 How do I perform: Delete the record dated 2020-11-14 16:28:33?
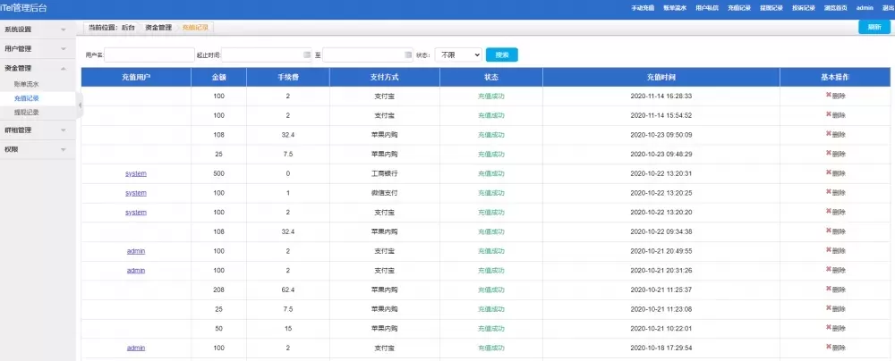point(836,96)
